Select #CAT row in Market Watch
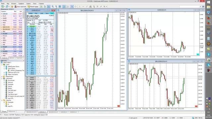This screenshot has width=212, height=119. [x=12, y=16]
